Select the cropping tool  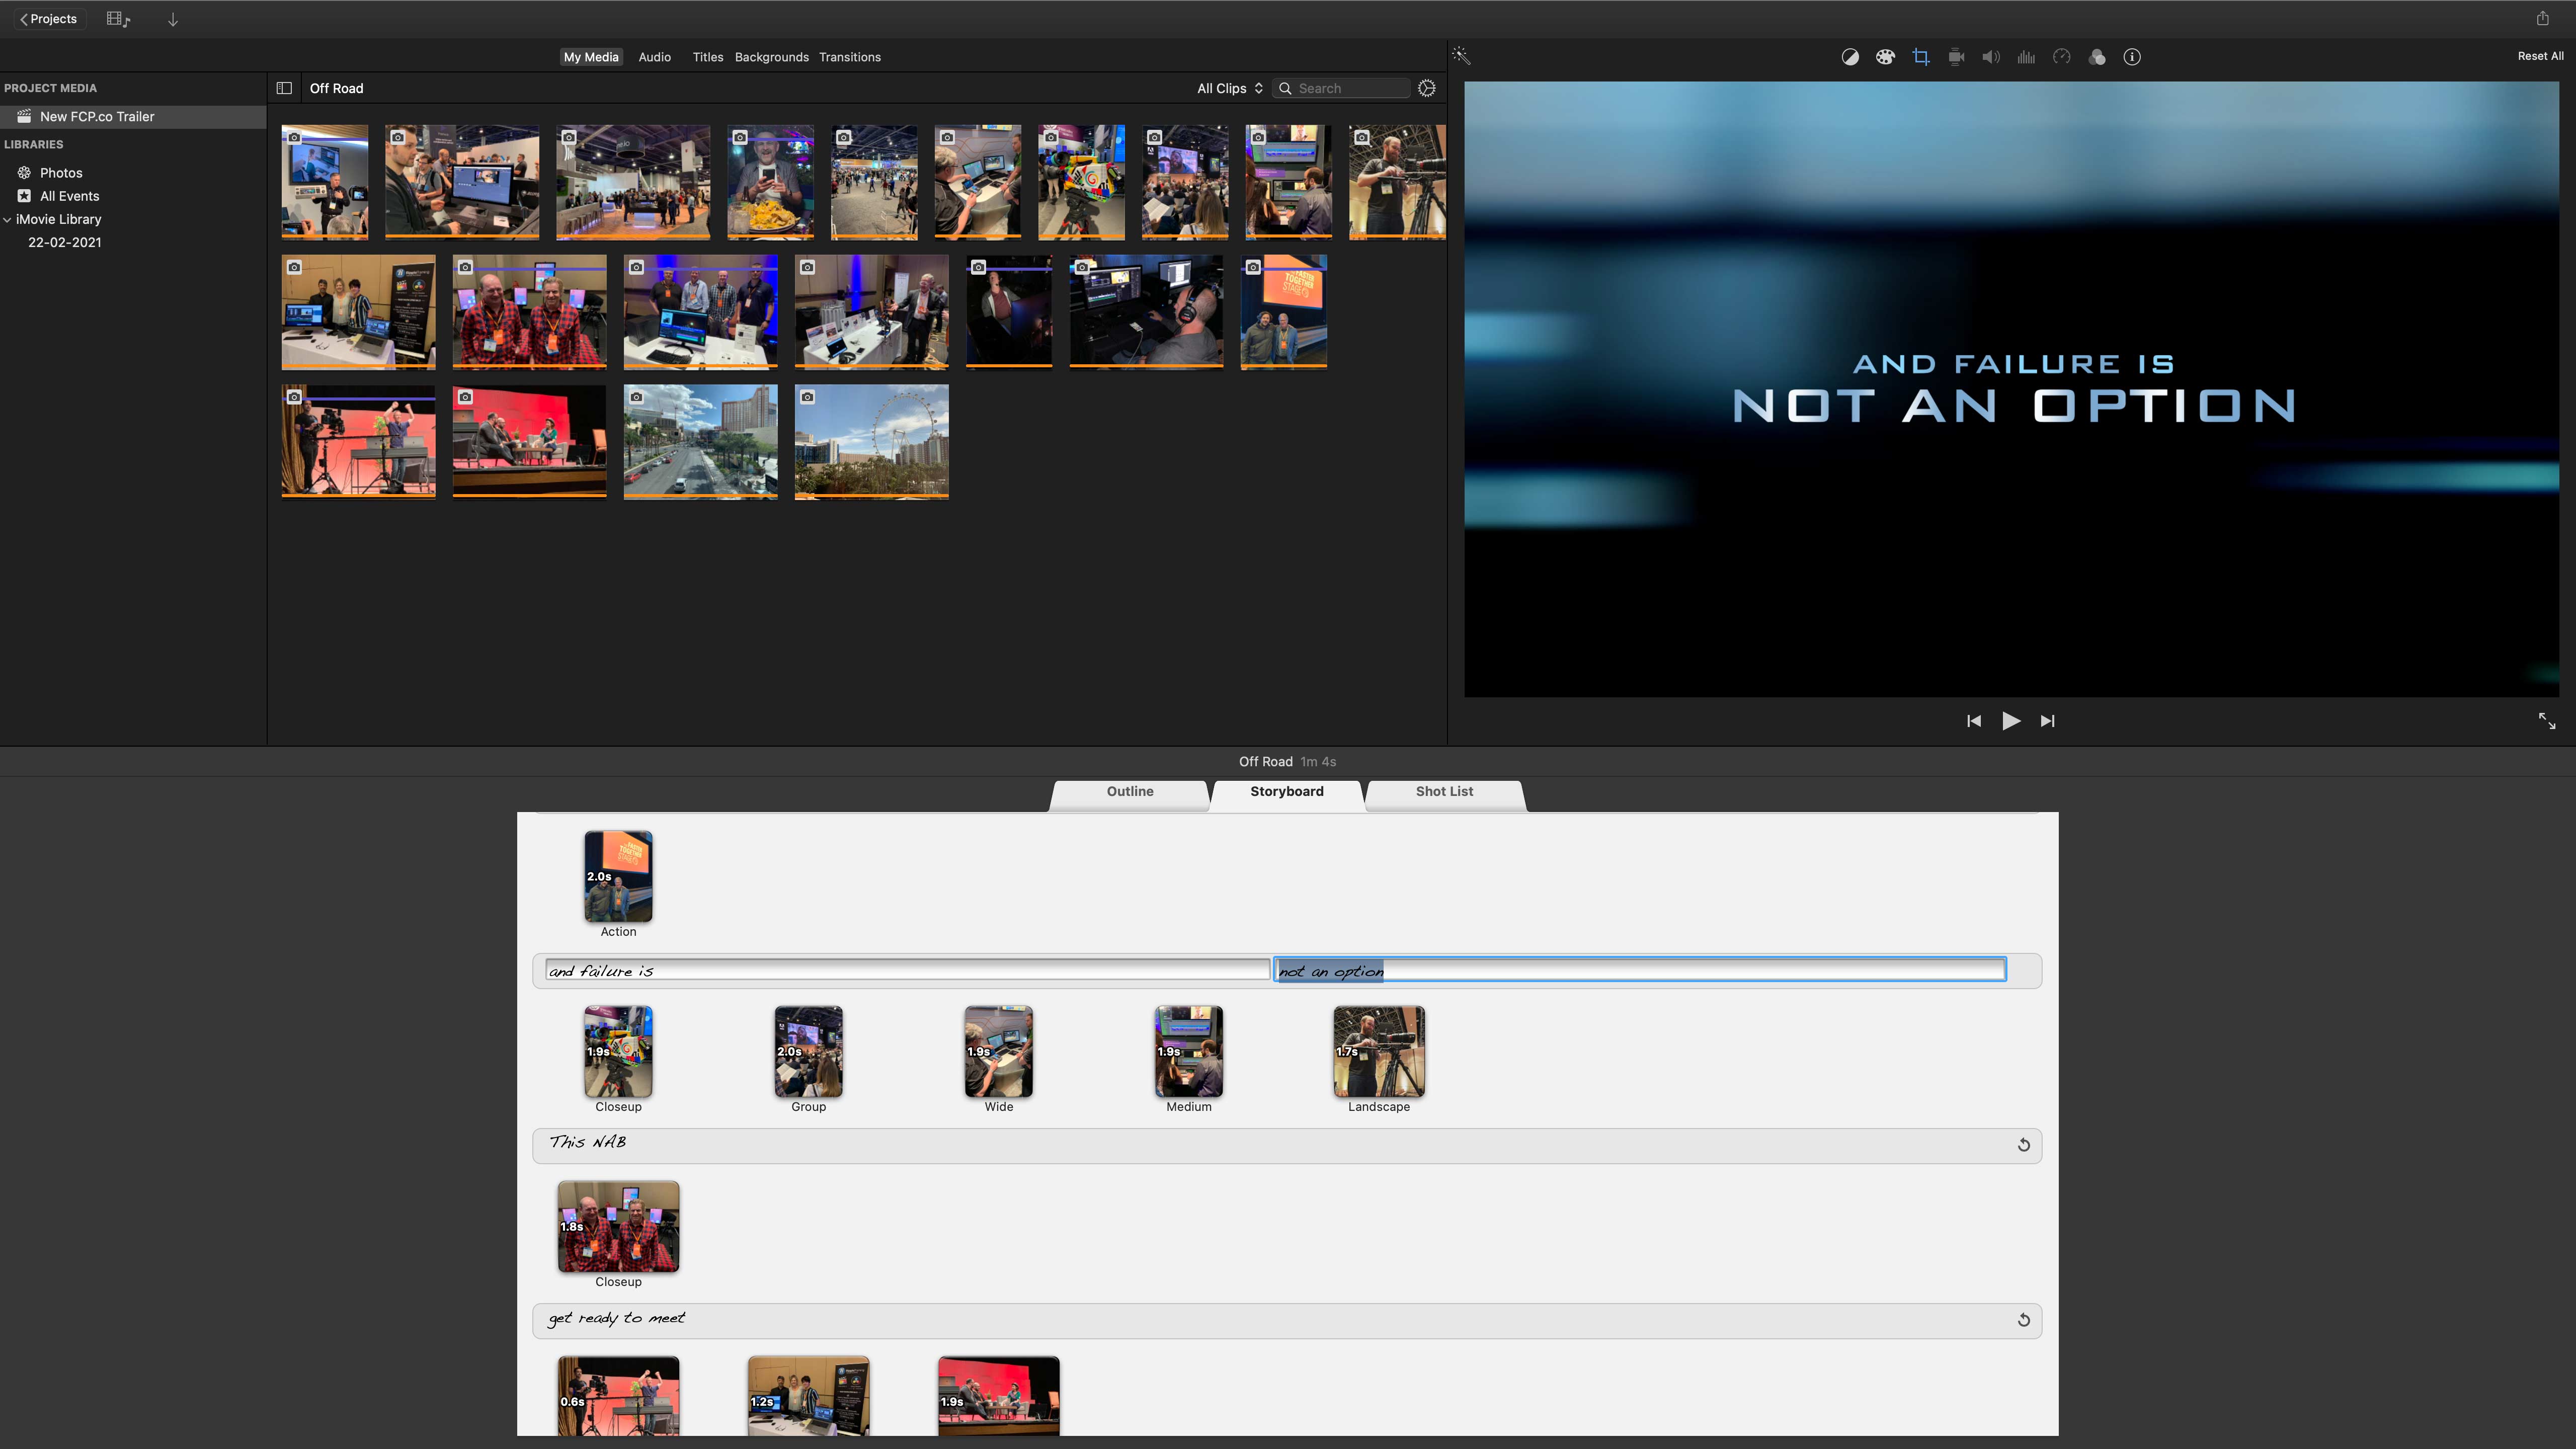tap(1921, 57)
